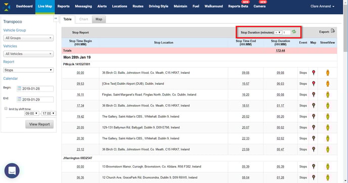Open map pin for 17:34 stop
The width and height of the screenshot is (348, 183).
coord(314,106)
